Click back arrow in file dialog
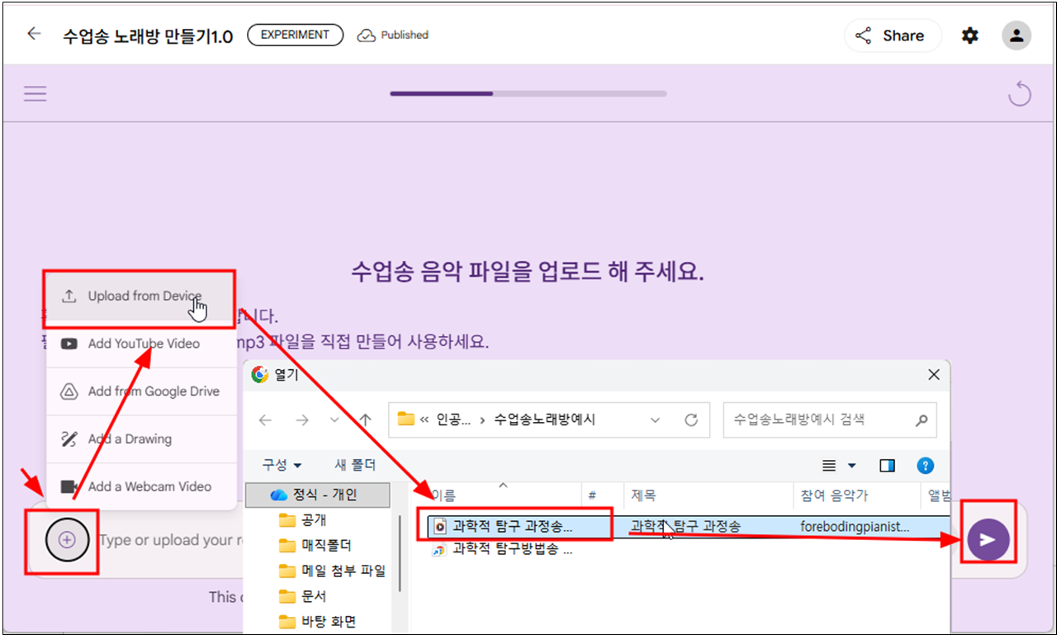The width and height of the screenshot is (1061, 635). tap(265, 419)
